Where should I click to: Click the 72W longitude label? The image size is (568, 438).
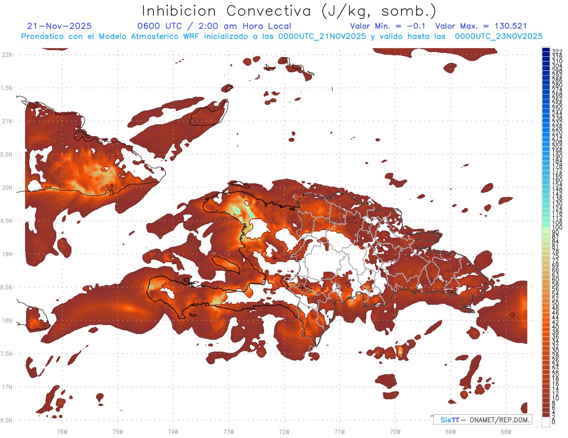(284, 431)
